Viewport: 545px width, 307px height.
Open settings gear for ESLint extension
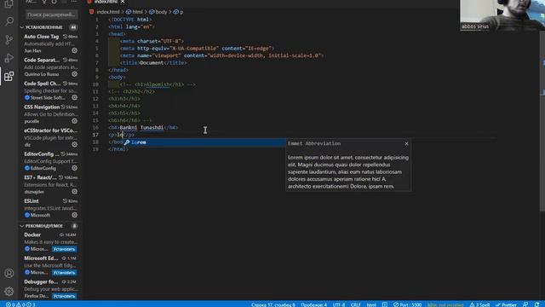[x=74, y=215]
